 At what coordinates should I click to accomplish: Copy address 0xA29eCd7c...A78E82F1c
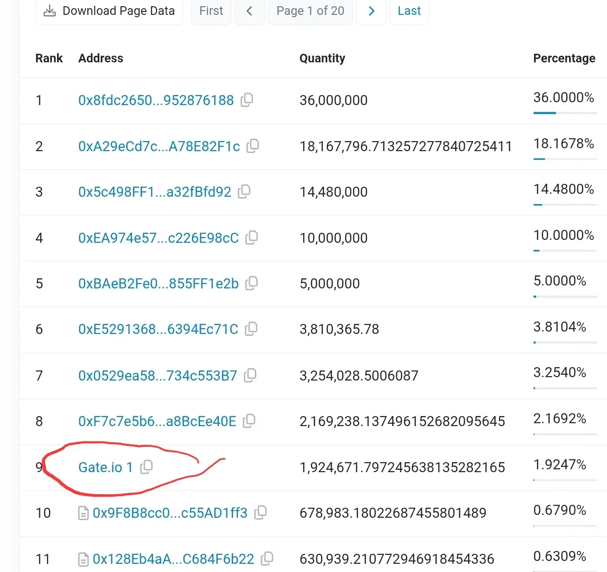tap(252, 146)
